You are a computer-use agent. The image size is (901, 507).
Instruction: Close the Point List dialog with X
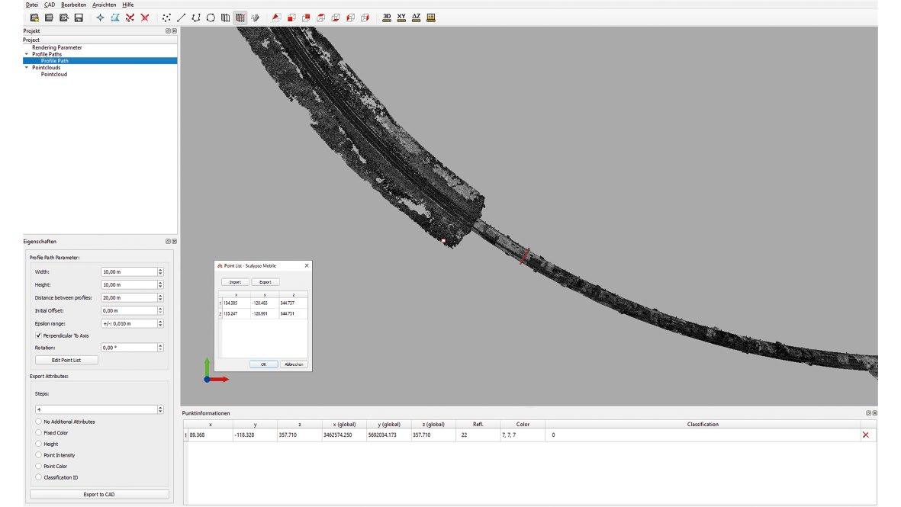coord(306,265)
